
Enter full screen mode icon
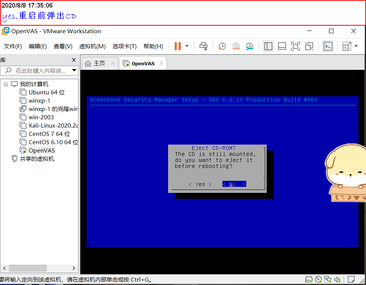pyautogui.click(x=295, y=46)
